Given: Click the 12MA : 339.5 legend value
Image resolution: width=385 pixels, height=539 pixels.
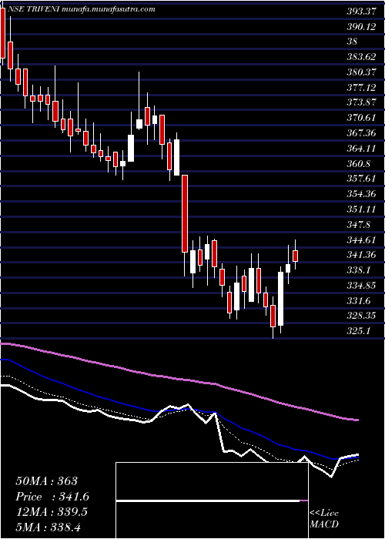Looking at the screenshot, I should [x=52, y=511].
